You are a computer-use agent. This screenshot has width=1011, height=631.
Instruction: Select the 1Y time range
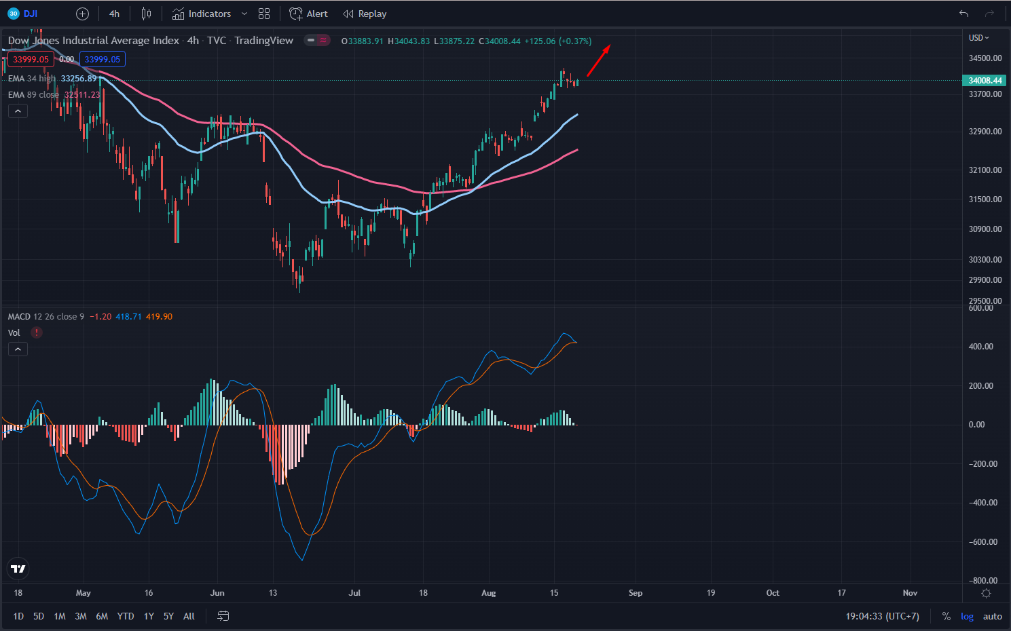[149, 616]
